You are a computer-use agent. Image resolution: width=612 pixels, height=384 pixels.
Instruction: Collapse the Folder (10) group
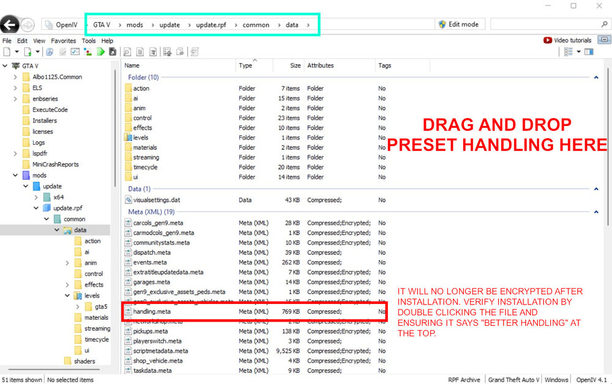point(596,78)
